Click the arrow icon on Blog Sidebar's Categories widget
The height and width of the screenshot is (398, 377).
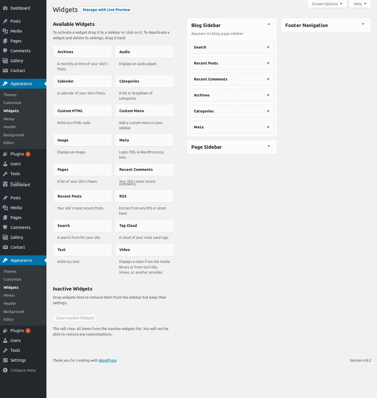(x=268, y=111)
